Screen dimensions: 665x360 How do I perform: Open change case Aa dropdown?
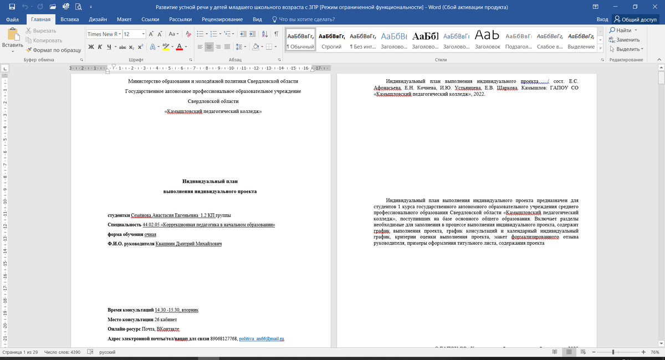[173, 34]
